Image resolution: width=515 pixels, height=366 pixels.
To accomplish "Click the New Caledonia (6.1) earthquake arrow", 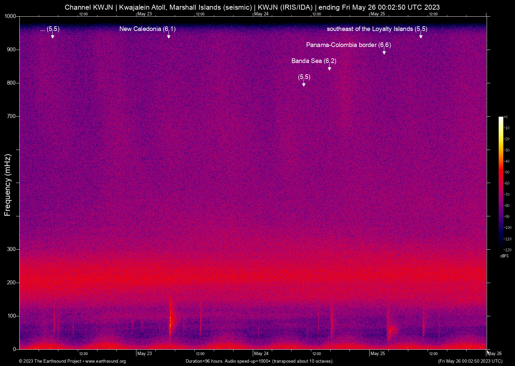I will pos(169,35).
